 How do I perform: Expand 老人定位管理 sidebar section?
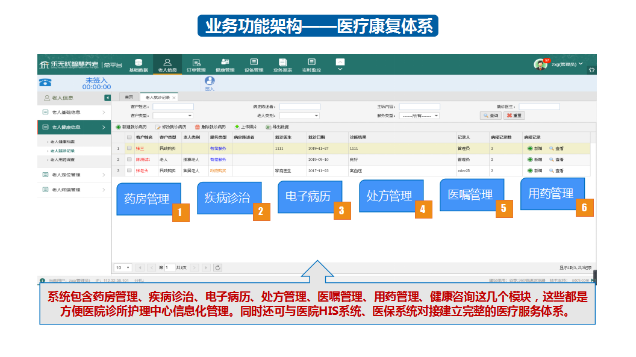pos(74,175)
